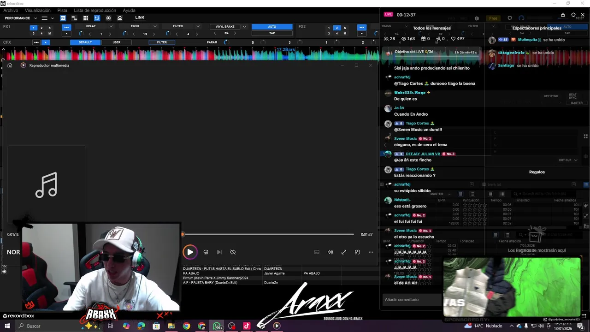Viewport: 590px width, 332px height.
Task: Open the ECHO effect dropdown
Action: point(155,26)
